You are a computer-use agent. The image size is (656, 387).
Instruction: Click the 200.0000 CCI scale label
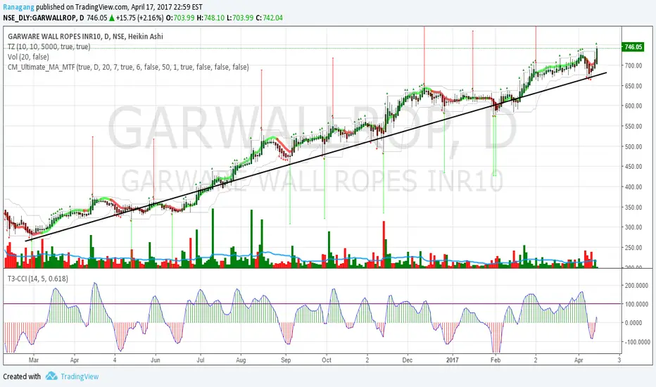(x=636, y=286)
